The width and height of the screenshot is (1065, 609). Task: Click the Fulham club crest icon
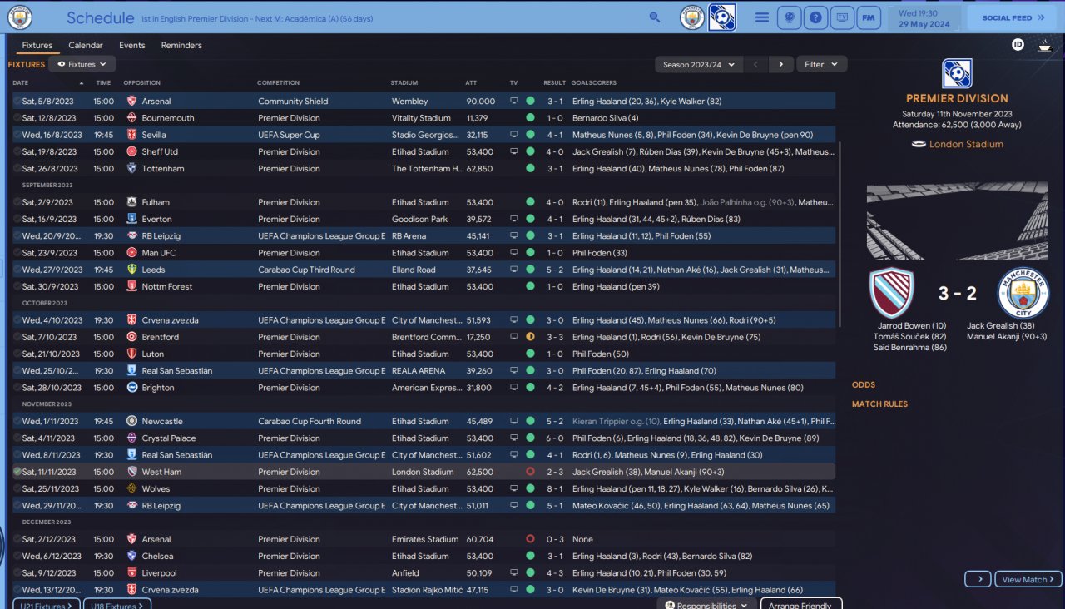(131, 202)
